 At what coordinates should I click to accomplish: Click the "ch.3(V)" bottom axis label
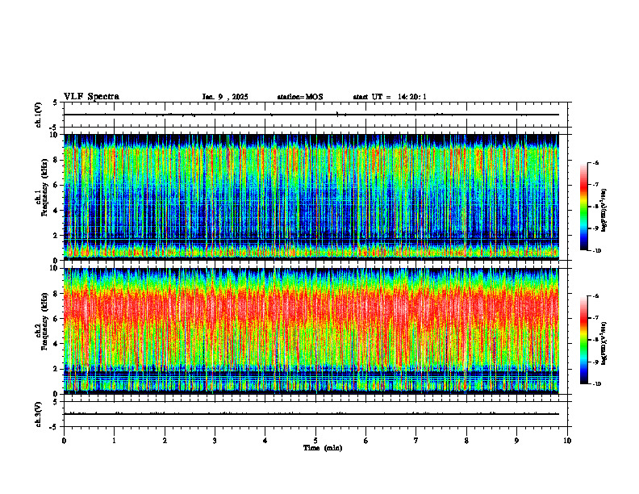(x=39, y=414)
